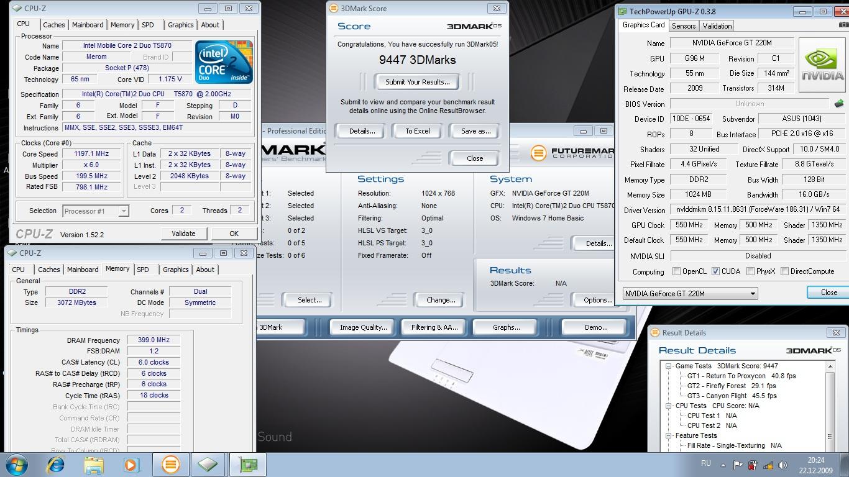Open SPD tab in upper CPU-Z window
The height and width of the screenshot is (477, 849).
pos(148,25)
